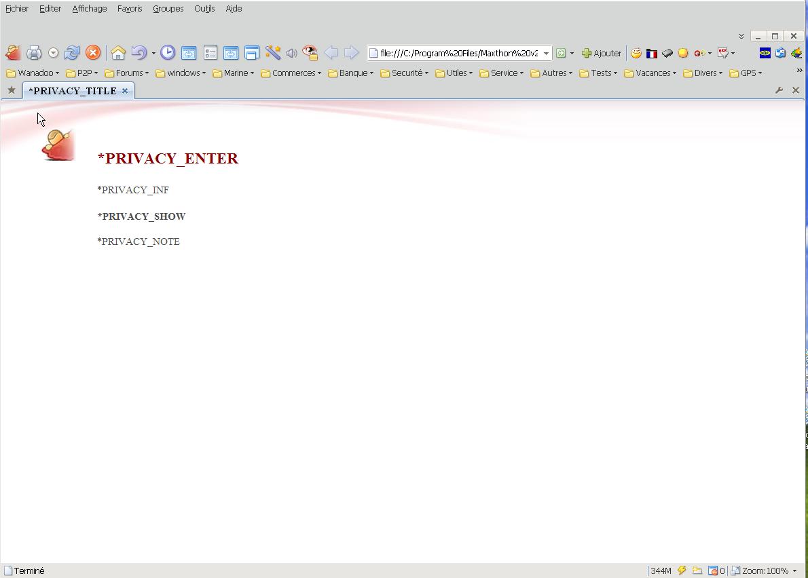Image resolution: width=808 pixels, height=578 pixels.
Task: Open the Banque favorites folder
Action: [351, 73]
